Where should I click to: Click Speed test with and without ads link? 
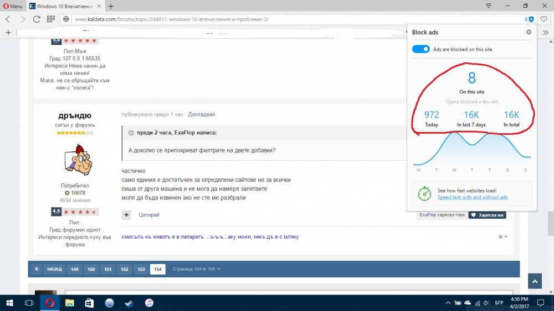click(473, 197)
